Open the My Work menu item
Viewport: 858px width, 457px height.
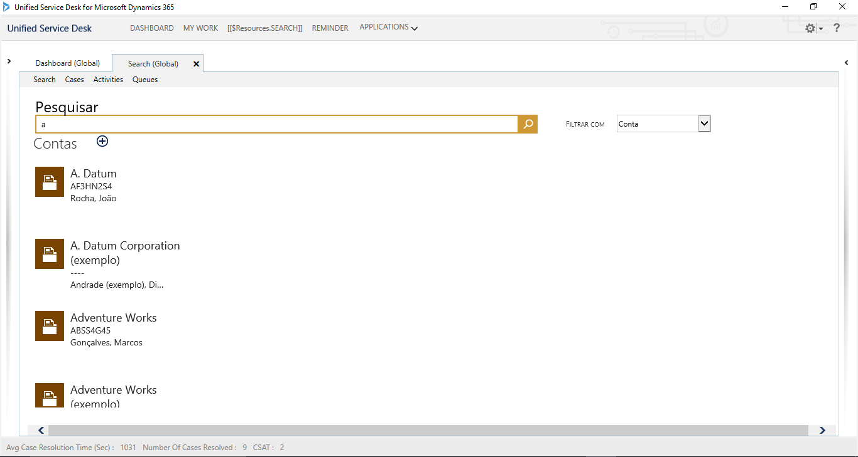click(x=200, y=28)
